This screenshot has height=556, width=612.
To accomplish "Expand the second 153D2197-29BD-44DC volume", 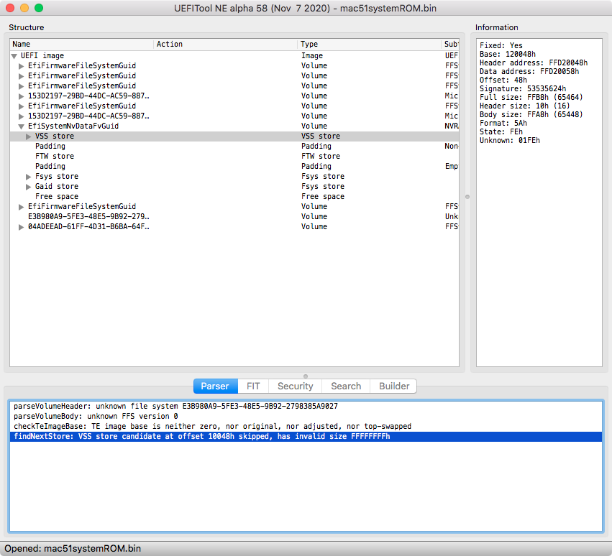I will pos(22,116).
